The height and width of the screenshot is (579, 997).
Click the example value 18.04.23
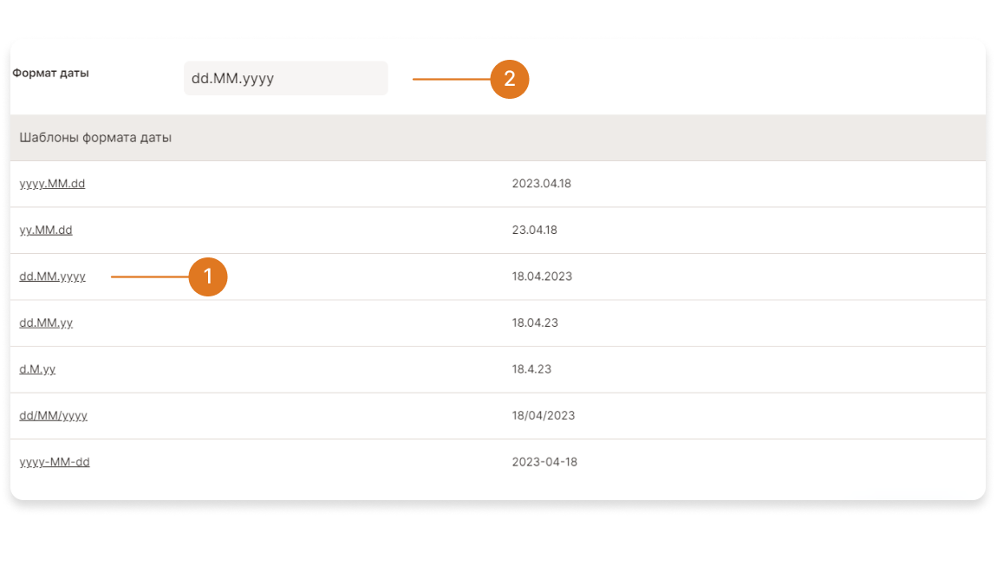click(535, 322)
